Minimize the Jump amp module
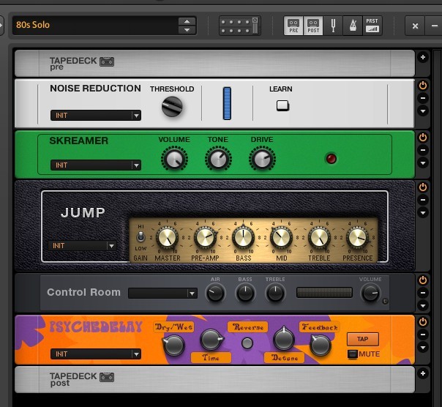 tap(423, 200)
